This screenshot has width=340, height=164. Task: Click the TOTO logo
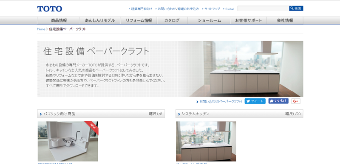50,9
